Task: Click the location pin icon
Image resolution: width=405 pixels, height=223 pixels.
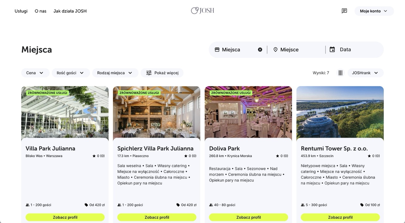Action: pos(275,50)
